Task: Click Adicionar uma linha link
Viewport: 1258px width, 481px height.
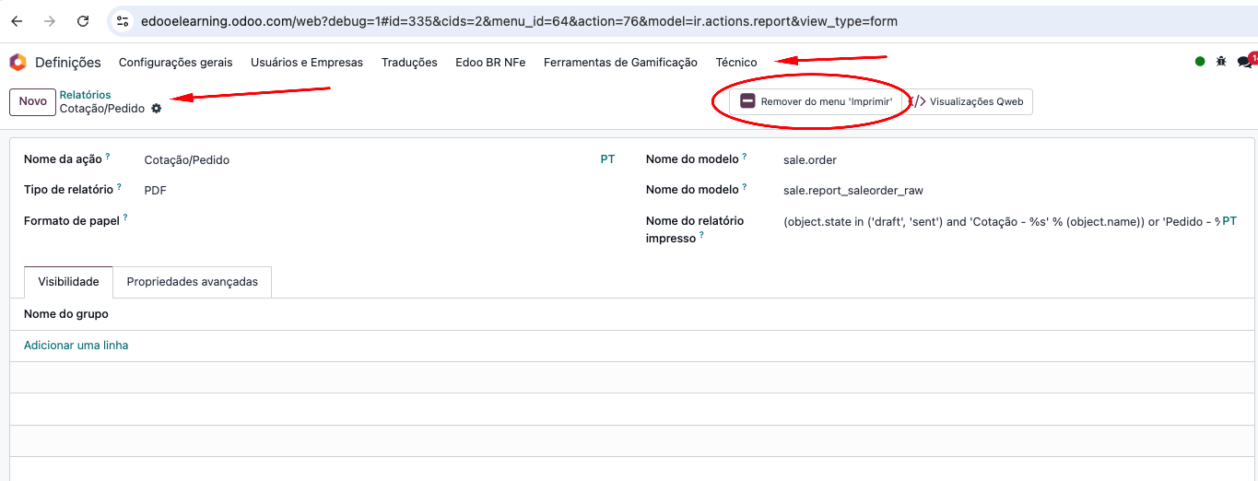Action: click(76, 346)
